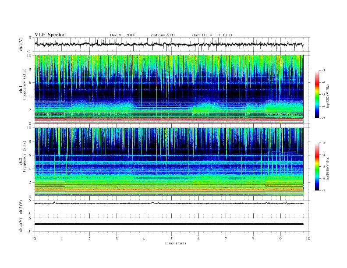Screen dimensions: 347x268
Task: Click time-axis tick label "3"
Action: pyautogui.click(x=117, y=239)
